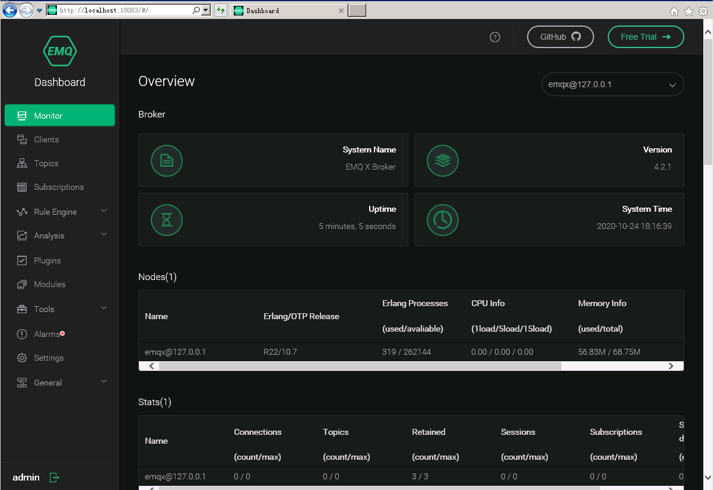The image size is (714, 490).
Task: Click the EMQ hexagon logo
Action: click(x=60, y=51)
